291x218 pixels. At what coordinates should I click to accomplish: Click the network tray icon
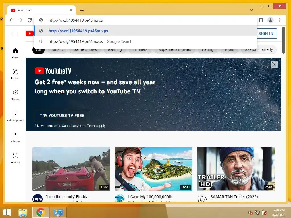pyautogui.click(x=257, y=212)
